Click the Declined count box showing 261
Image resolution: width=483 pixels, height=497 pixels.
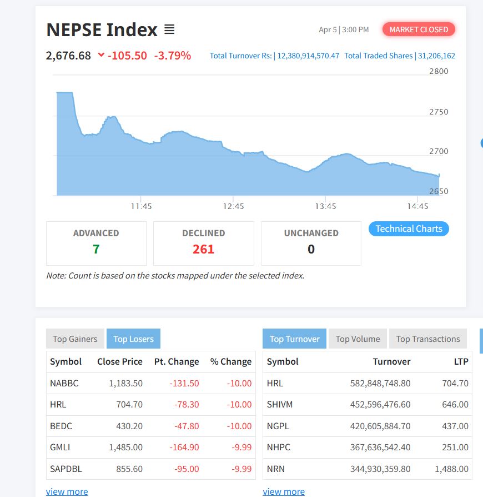pos(203,243)
